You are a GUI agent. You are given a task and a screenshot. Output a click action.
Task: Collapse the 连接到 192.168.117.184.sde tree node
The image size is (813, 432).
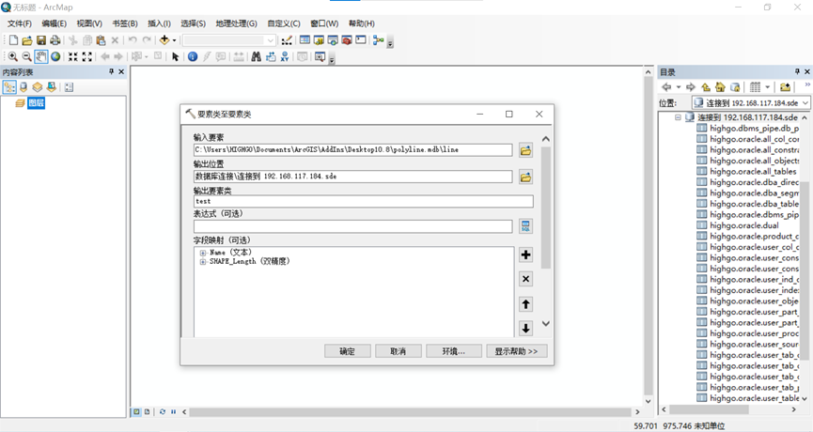coord(678,117)
